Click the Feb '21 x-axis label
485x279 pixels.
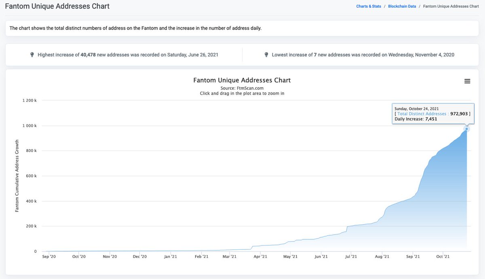coord(201,256)
